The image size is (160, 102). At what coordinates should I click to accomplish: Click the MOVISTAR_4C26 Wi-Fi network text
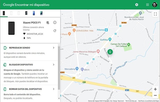pyautogui.click(x=35, y=34)
